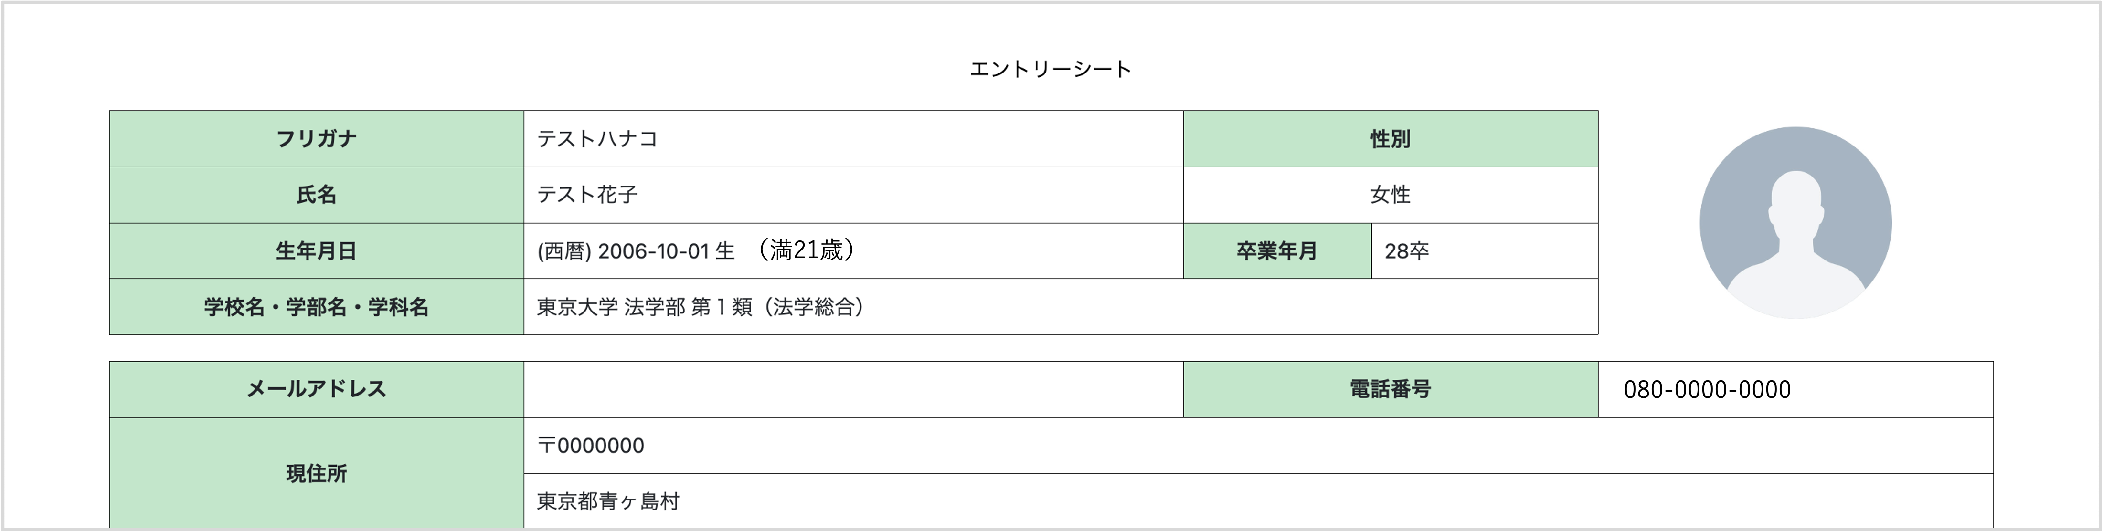Select the address 東京都青ヶ島村
This screenshot has height=531, width=2103.
[x=608, y=501]
